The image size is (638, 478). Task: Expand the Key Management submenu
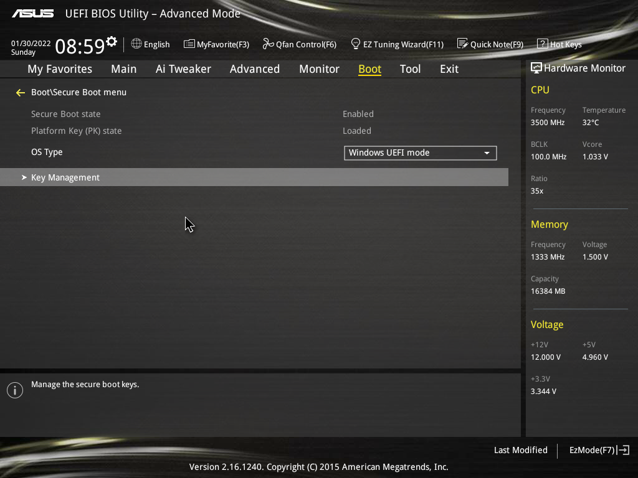[254, 177]
